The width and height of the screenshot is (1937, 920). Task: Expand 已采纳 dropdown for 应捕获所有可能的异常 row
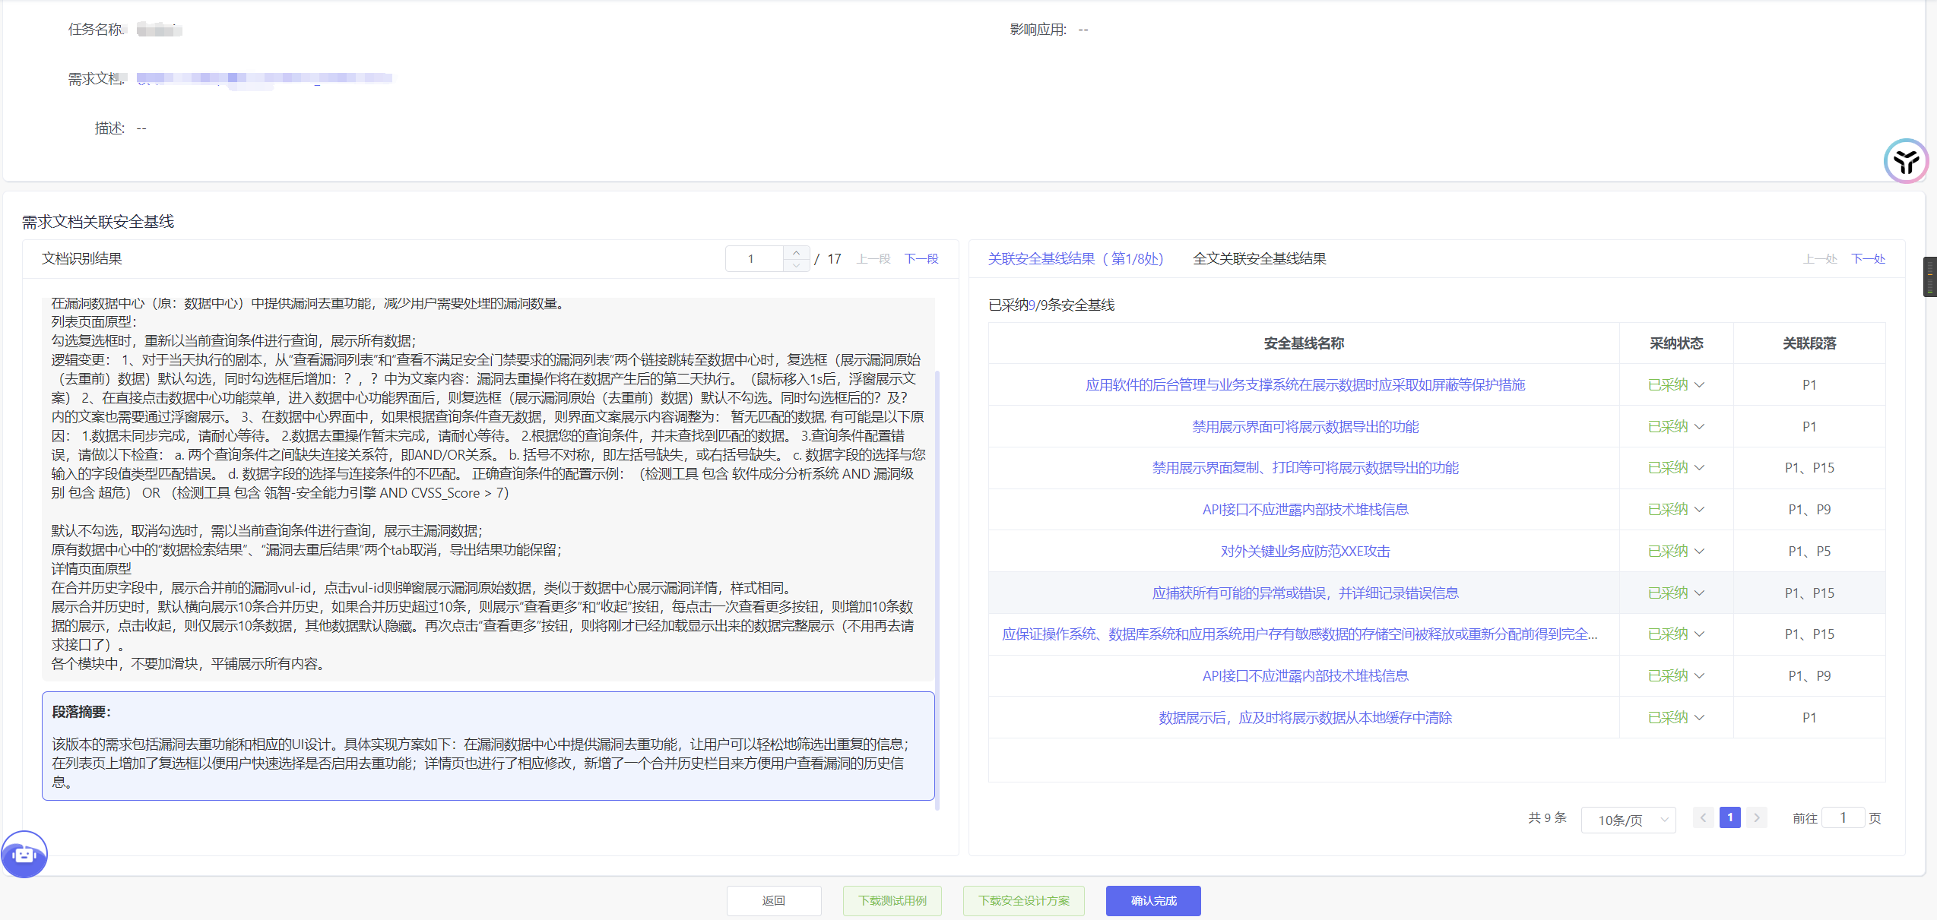click(1676, 593)
